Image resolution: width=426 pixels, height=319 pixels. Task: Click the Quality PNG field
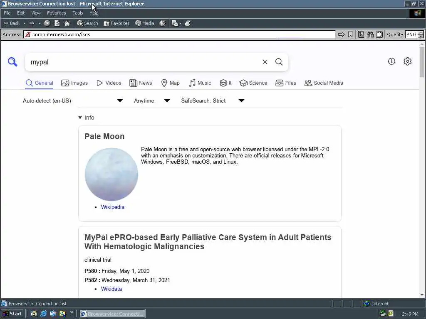411,34
